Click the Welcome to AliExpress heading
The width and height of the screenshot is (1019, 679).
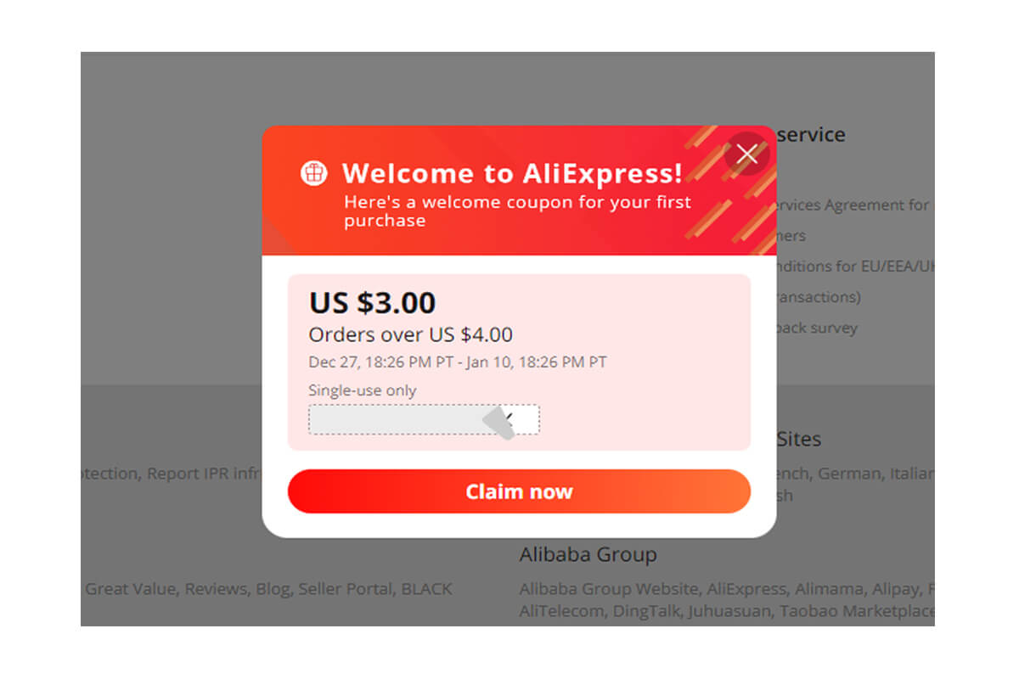512,173
